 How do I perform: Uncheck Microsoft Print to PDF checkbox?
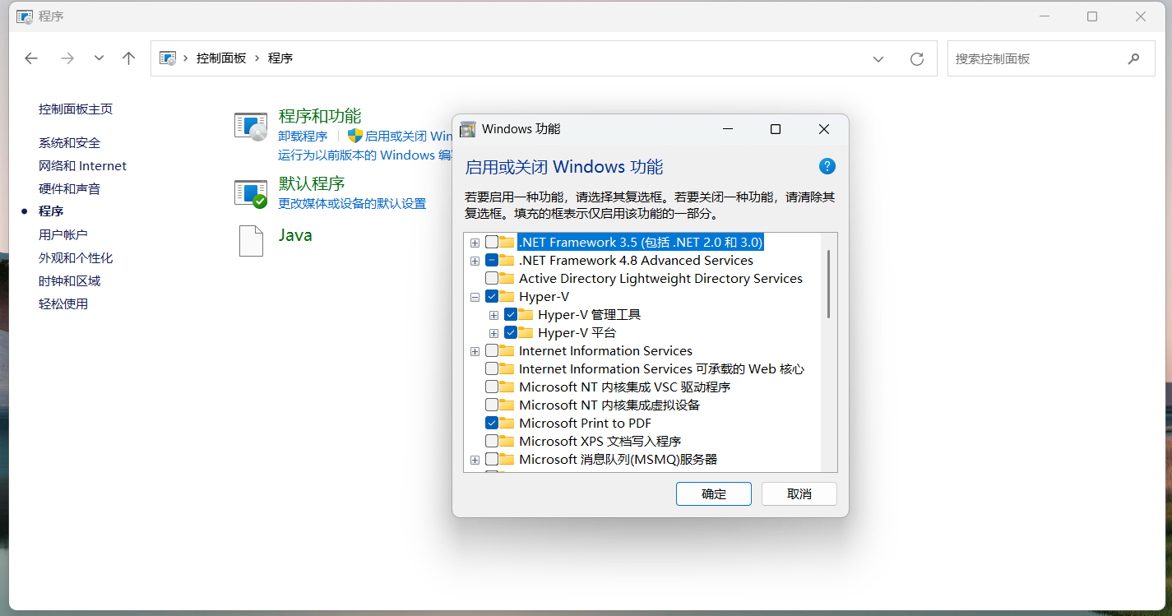coord(491,423)
